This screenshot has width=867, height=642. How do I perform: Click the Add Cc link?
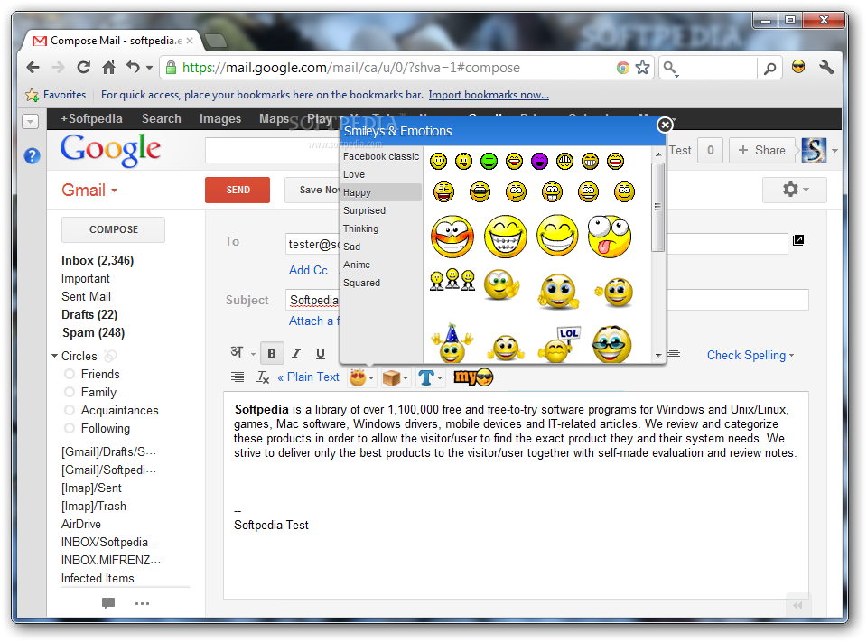pos(308,270)
